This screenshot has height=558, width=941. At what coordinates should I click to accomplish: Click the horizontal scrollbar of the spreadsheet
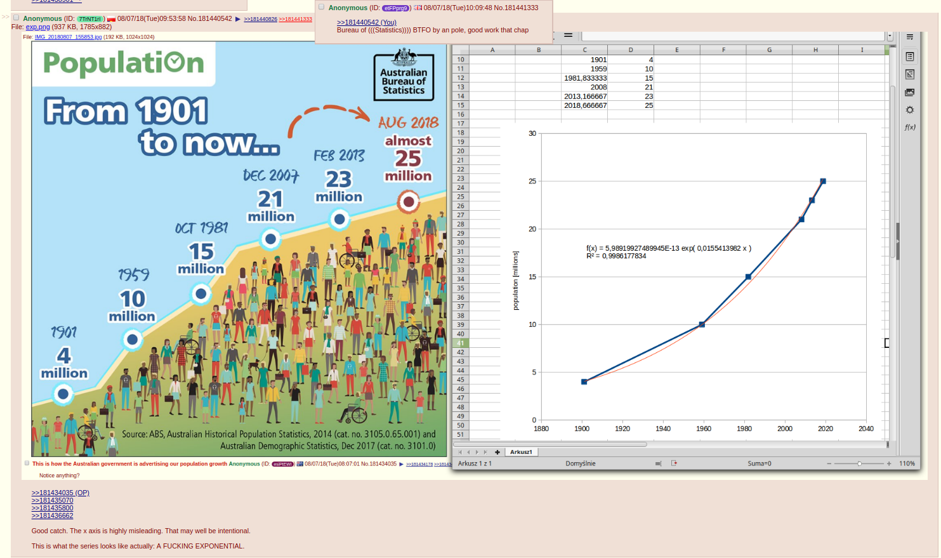[x=549, y=444]
